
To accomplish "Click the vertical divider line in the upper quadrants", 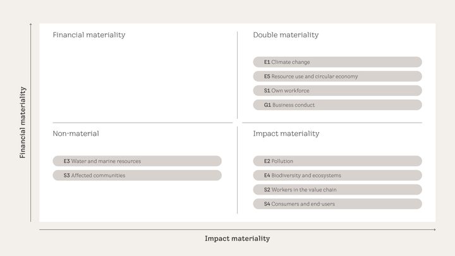I will click(238, 75).
